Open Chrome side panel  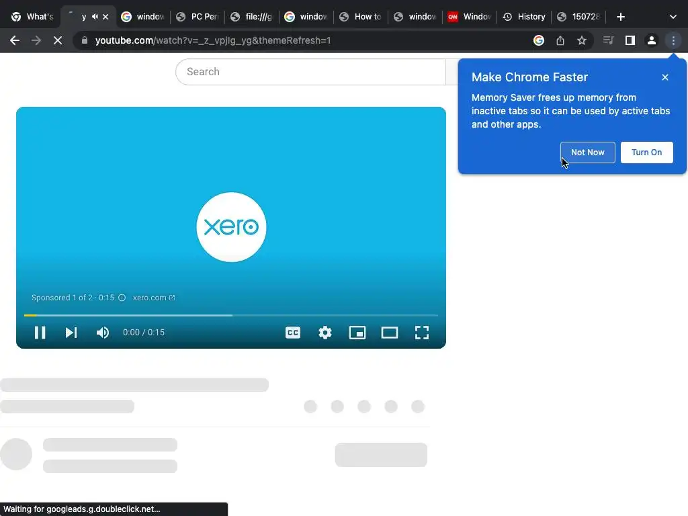(x=630, y=40)
